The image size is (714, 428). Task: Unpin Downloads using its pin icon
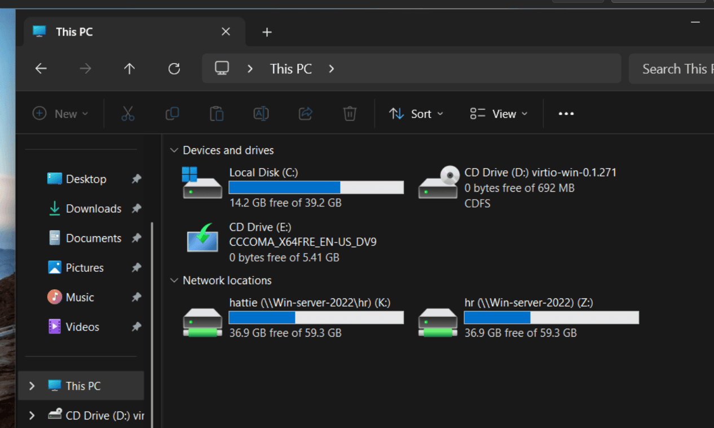click(136, 209)
